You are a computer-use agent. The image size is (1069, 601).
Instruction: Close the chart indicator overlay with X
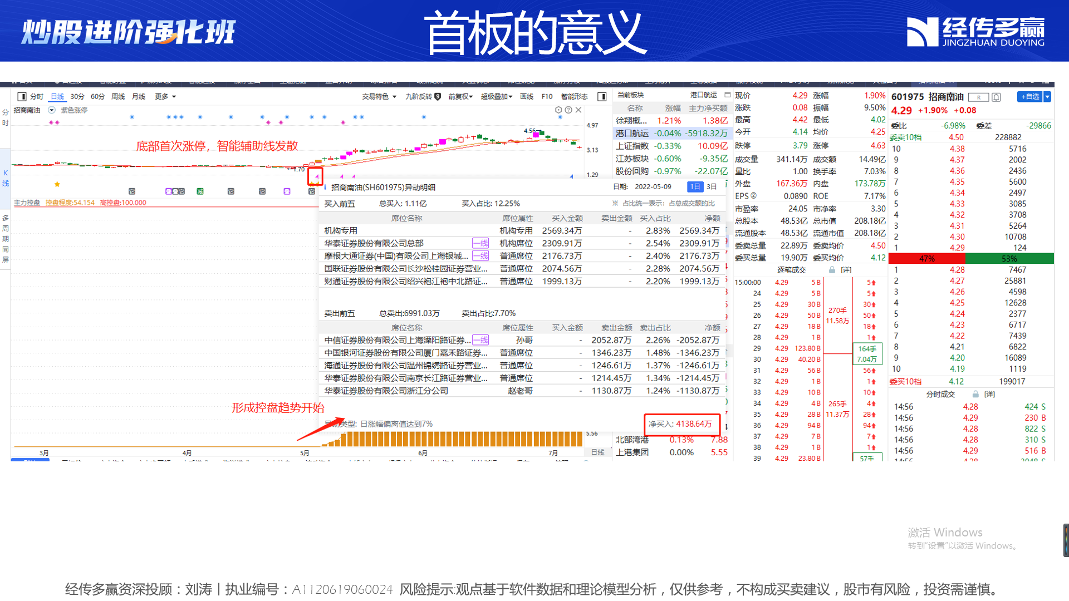coord(578,110)
